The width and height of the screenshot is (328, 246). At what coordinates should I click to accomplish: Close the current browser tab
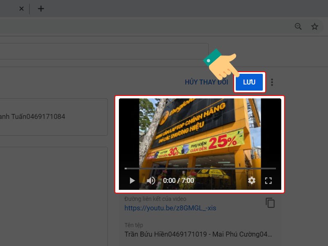[21, 9]
